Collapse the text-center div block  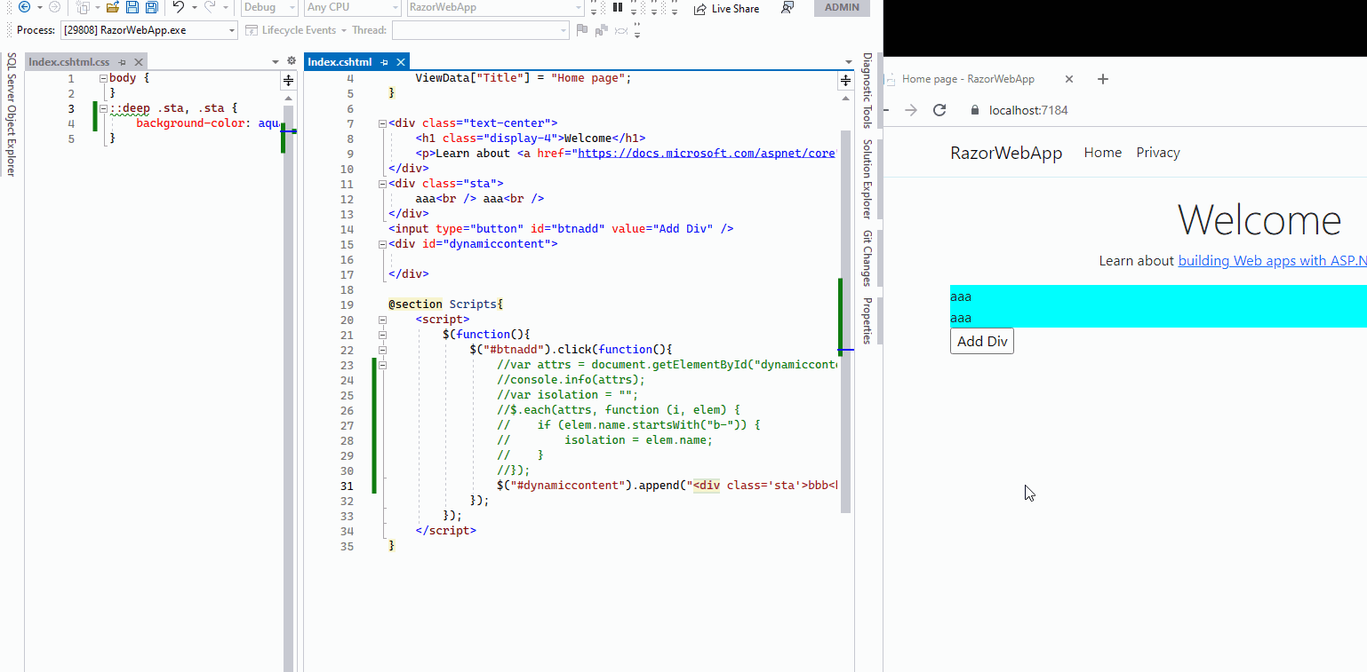coord(382,123)
